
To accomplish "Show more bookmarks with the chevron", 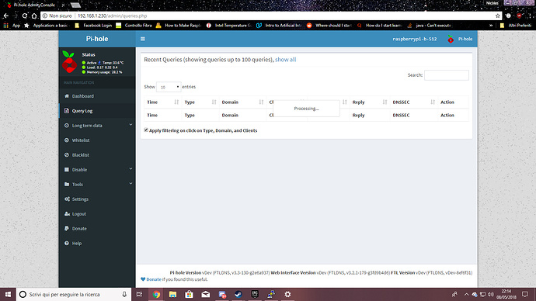I will click(491, 26).
